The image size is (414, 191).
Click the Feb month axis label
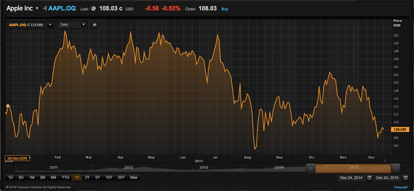(x=57, y=157)
